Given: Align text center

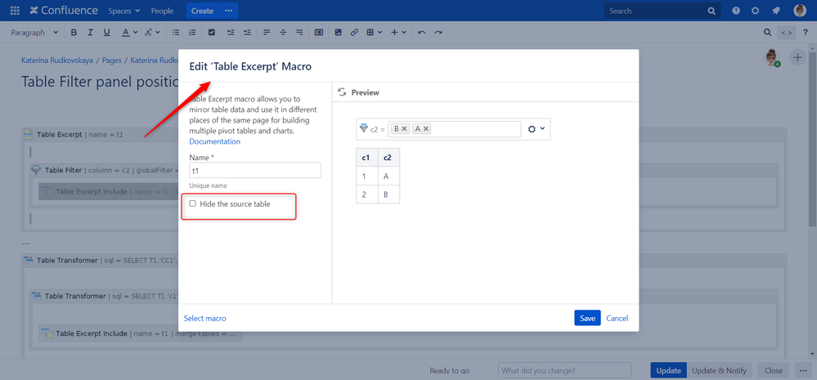Looking at the screenshot, I should click(283, 32).
